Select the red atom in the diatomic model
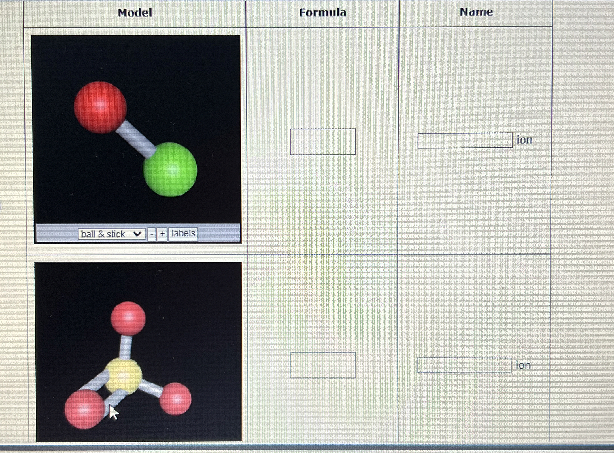Viewport: 614px width, 453px height. click(x=100, y=107)
